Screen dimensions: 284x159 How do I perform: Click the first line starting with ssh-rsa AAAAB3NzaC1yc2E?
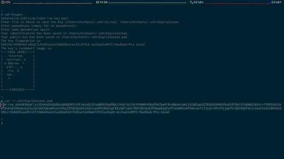(141, 105)
